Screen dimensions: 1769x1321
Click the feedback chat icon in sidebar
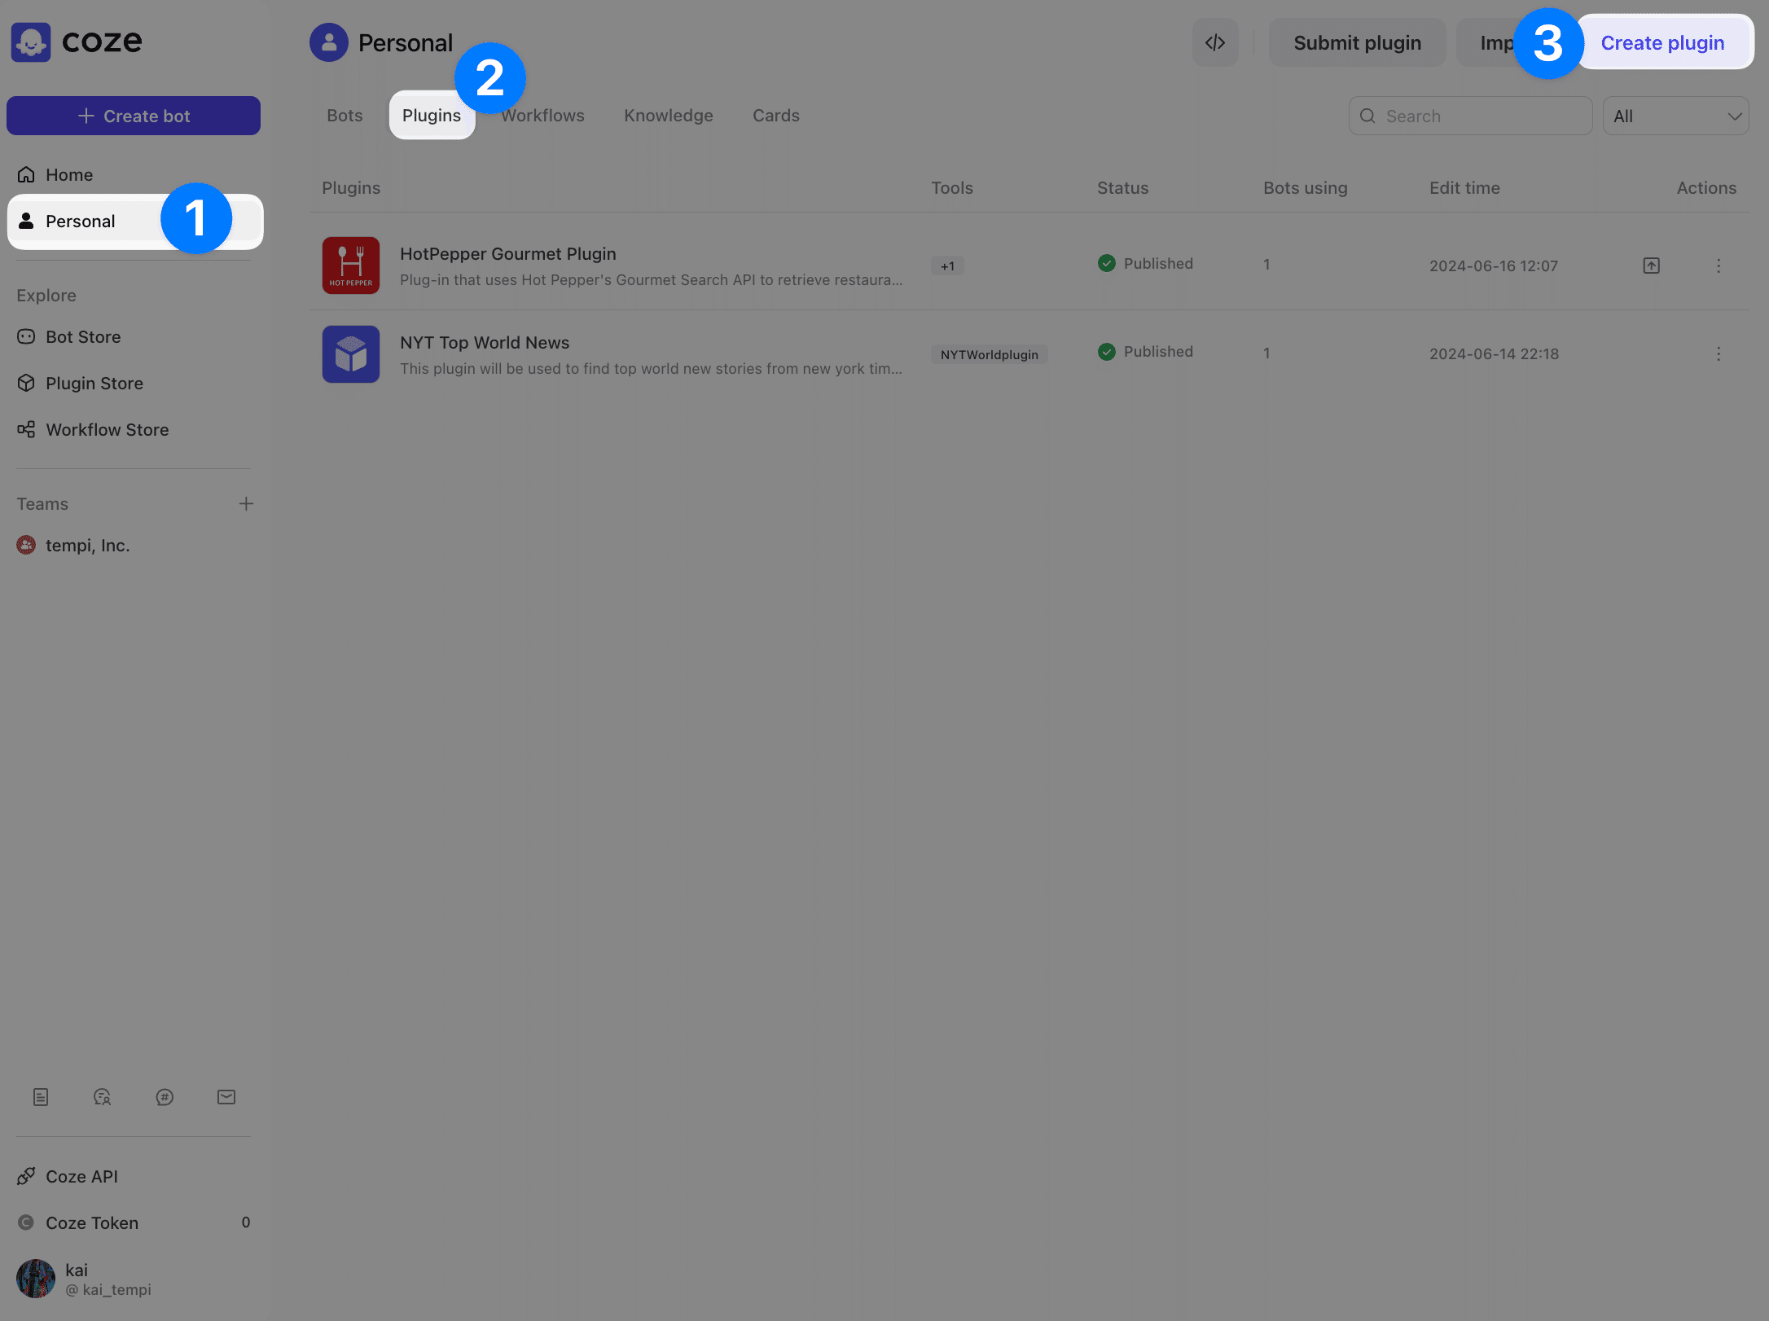coord(103,1097)
